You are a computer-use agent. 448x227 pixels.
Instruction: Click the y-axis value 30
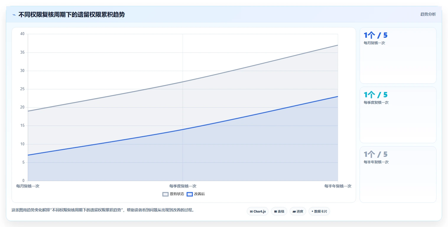point(22,71)
